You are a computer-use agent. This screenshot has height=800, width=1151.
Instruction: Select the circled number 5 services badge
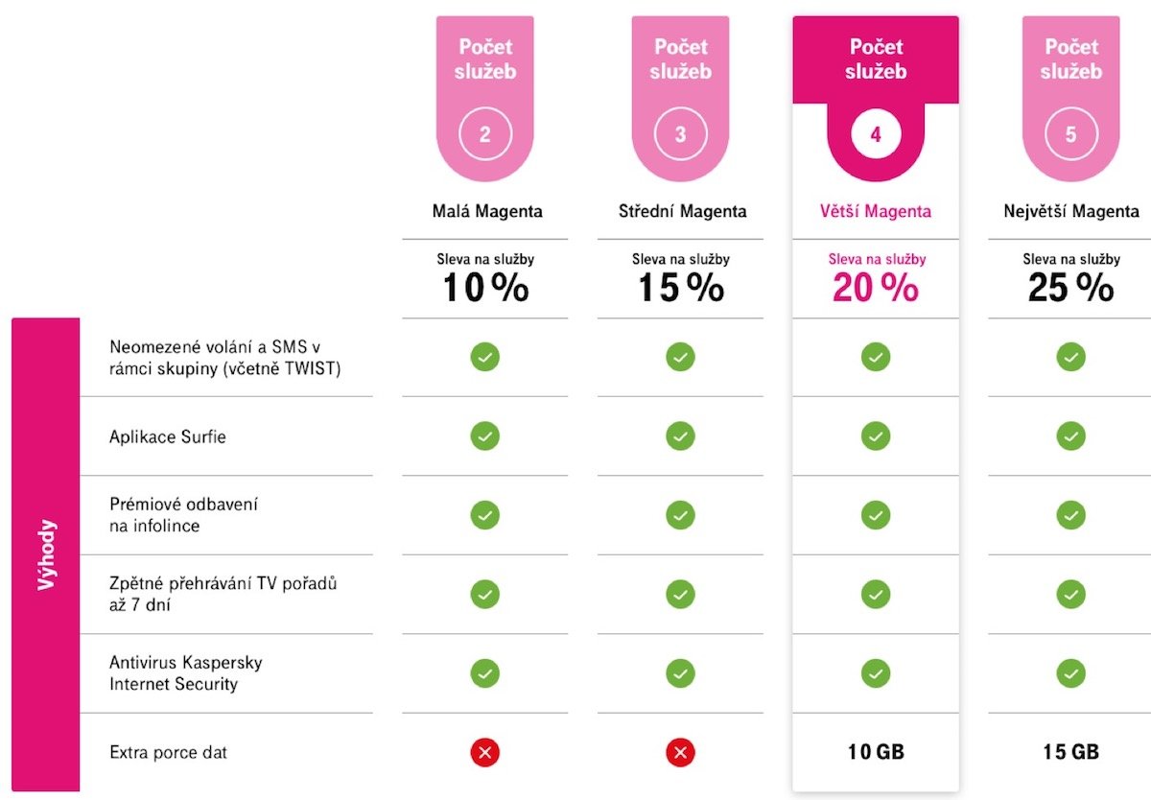tap(1070, 134)
